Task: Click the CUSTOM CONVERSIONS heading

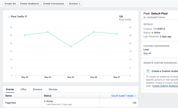Action: (x=156, y=46)
